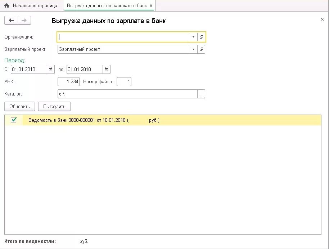
Task: Click the start date field 01.01.2018
Action: pos(29,69)
